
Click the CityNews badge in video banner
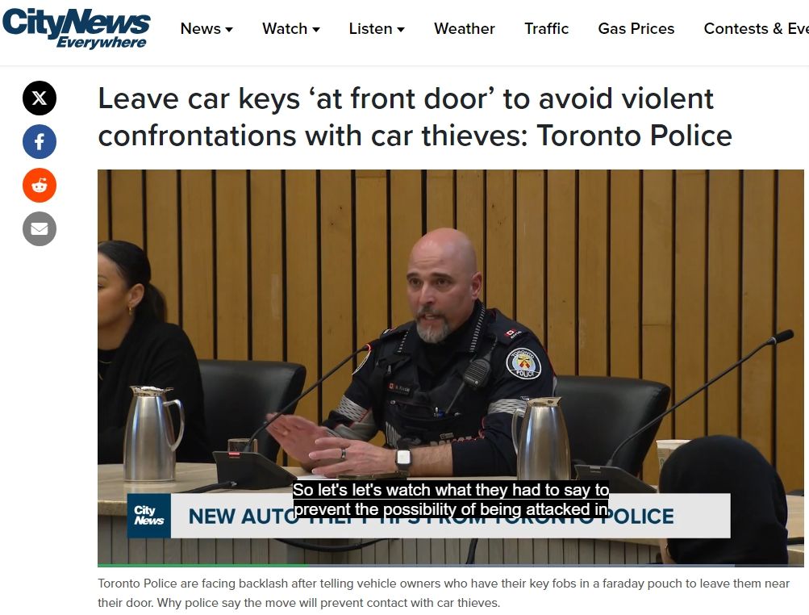[149, 516]
